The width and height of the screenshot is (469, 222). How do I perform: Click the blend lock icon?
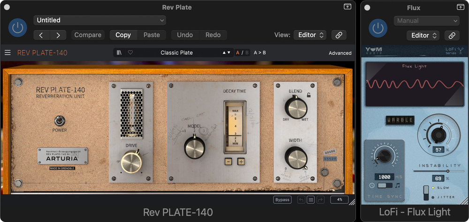309,95
